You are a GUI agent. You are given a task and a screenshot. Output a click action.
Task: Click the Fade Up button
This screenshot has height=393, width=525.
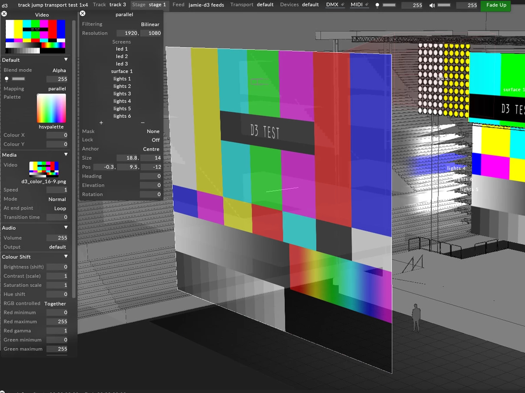tap(496, 5)
